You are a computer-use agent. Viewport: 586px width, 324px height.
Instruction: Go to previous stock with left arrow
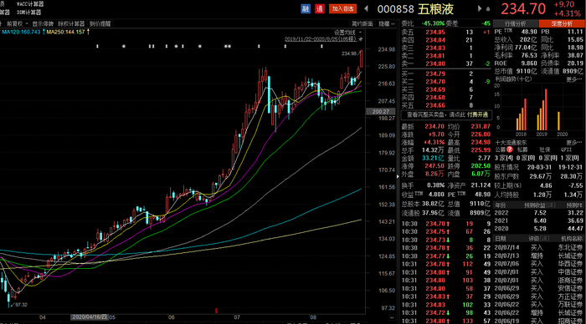[x=367, y=8]
